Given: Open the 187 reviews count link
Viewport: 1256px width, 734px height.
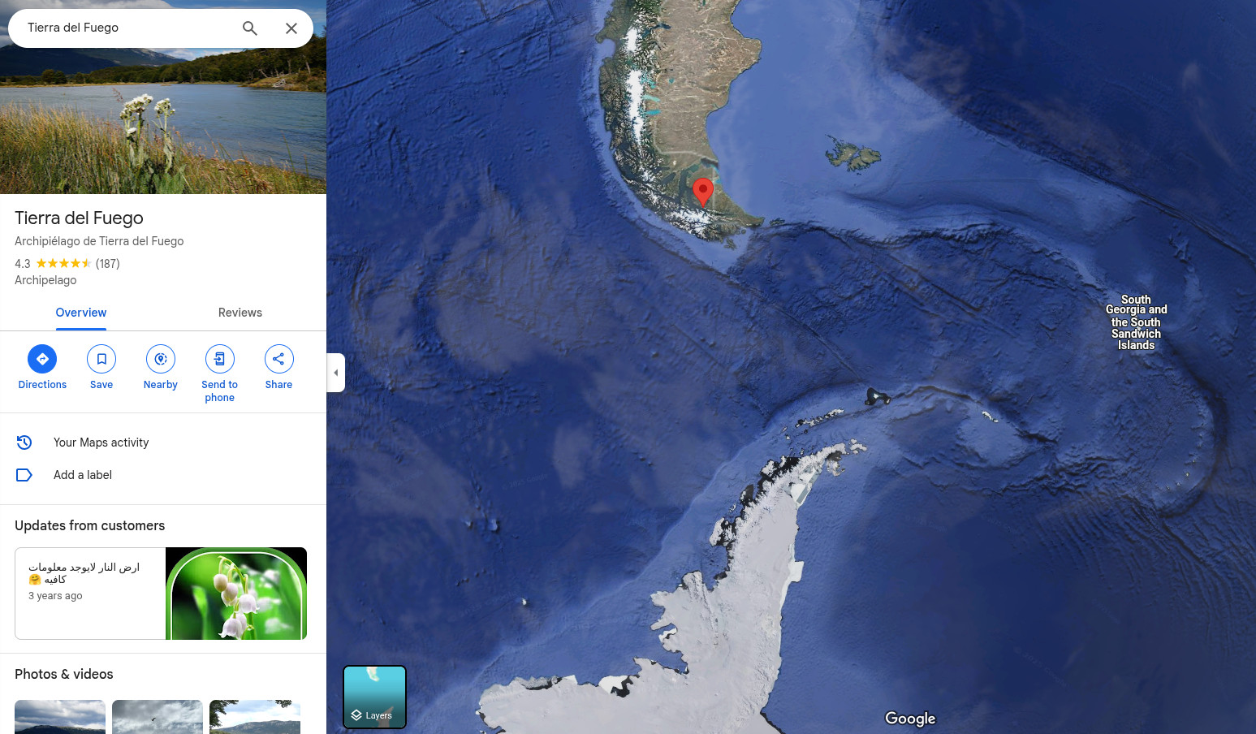Looking at the screenshot, I should click(107, 264).
